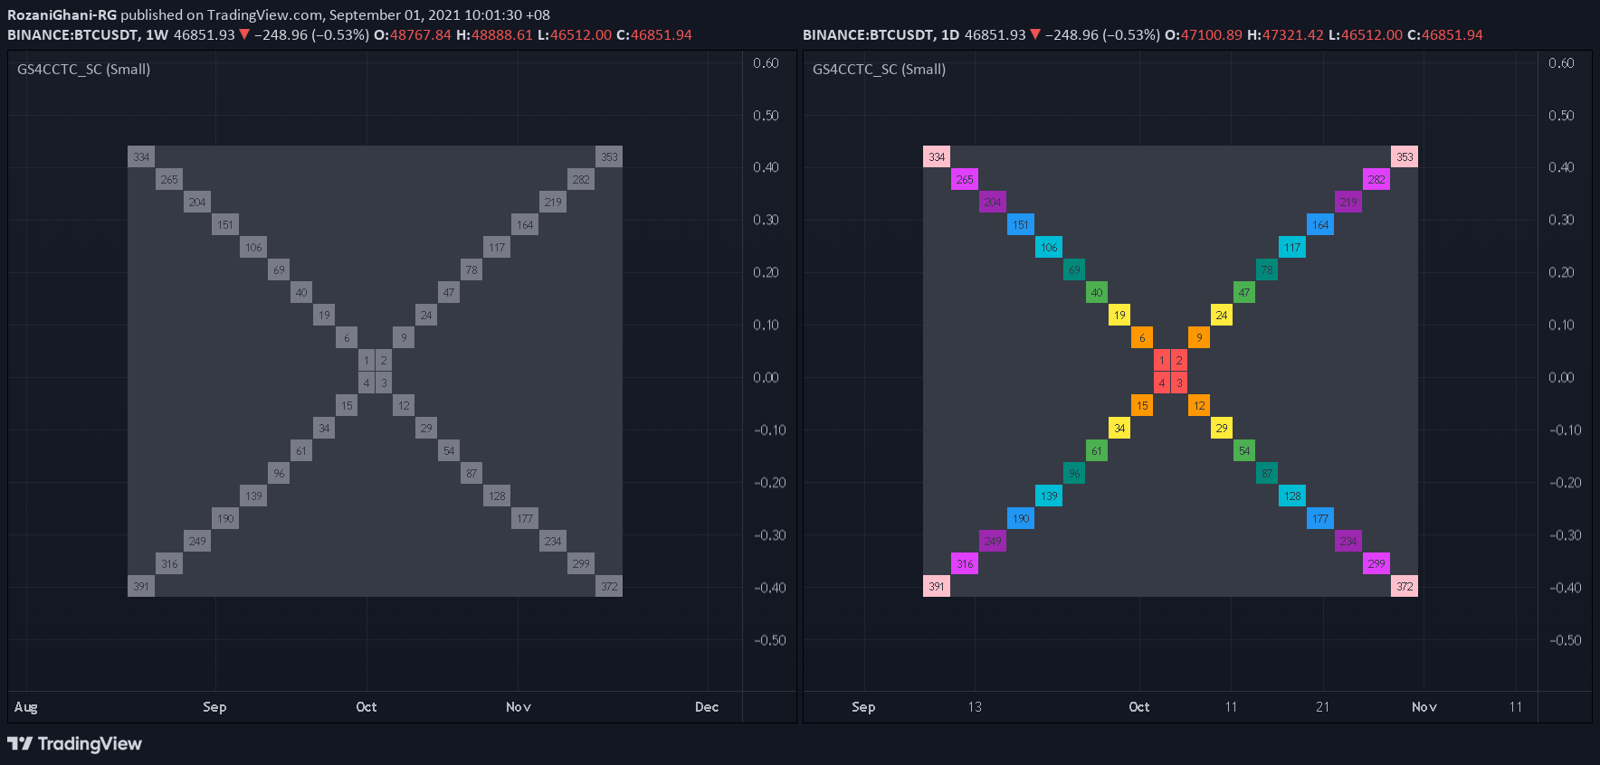Click the red 3 cell in right chart

[1179, 382]
